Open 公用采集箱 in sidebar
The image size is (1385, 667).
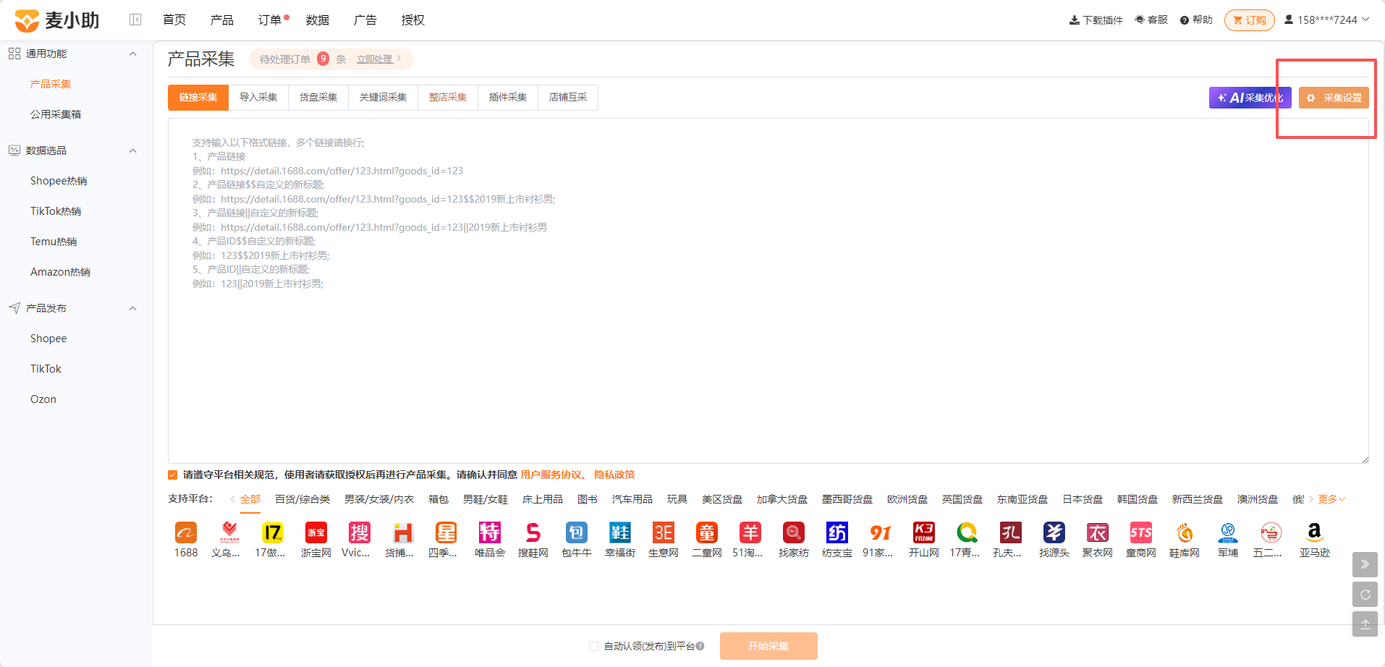pos(56,114)
